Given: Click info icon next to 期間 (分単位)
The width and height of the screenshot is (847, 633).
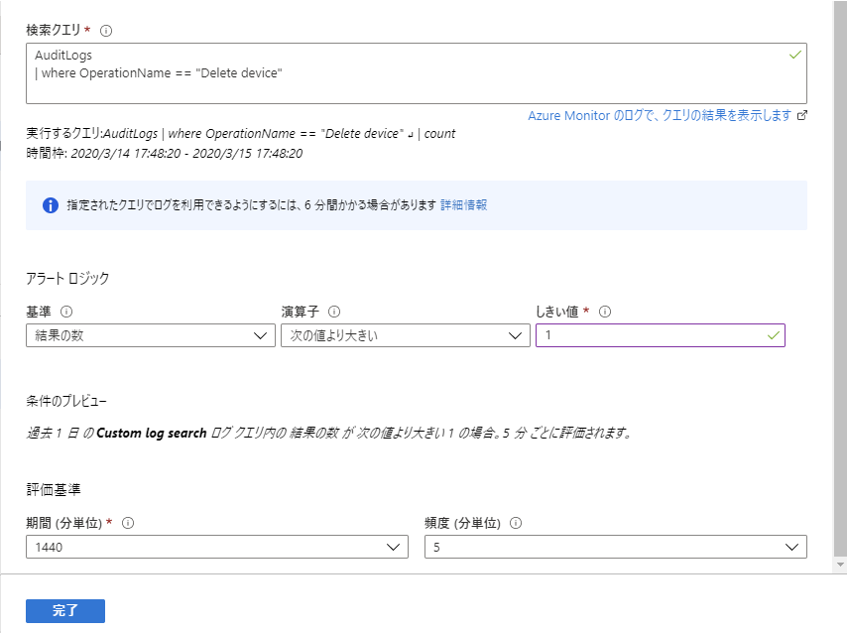Looking at the screenshot, I should (128, 523).
